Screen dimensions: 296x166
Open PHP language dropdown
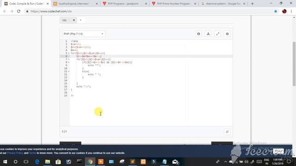pyautogui.click(x=83, y=34)
